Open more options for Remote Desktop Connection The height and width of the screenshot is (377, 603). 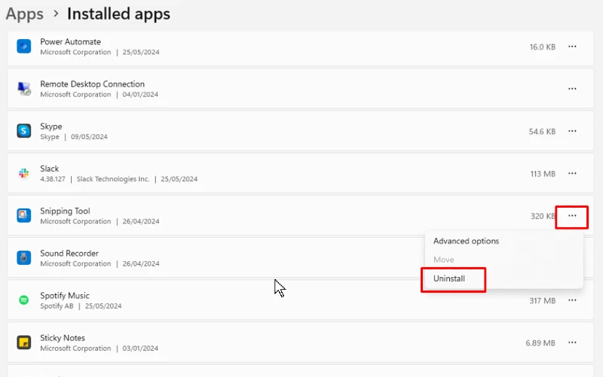(x=572, y=89)
